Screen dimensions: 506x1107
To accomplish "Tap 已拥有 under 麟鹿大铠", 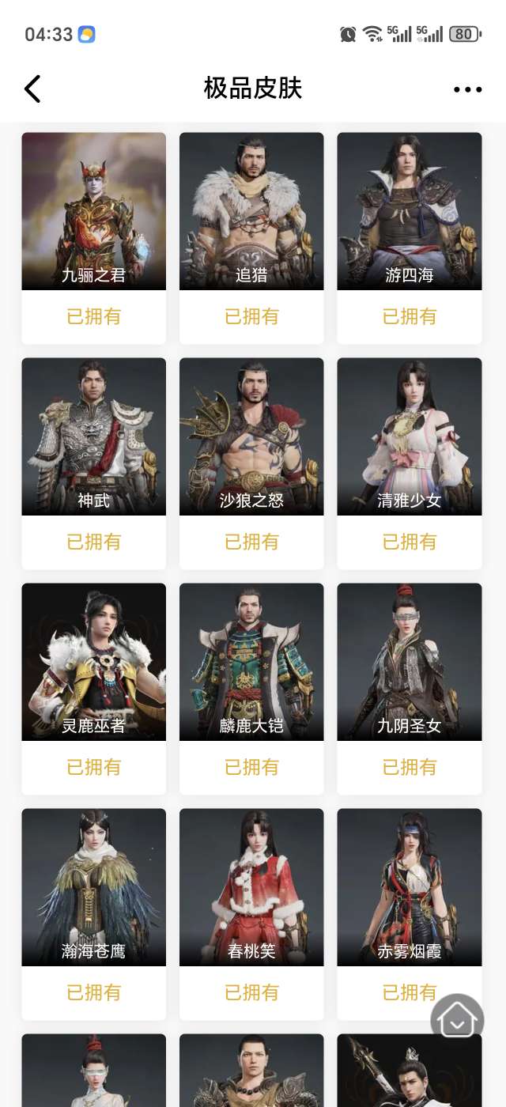I will point(251,767).
